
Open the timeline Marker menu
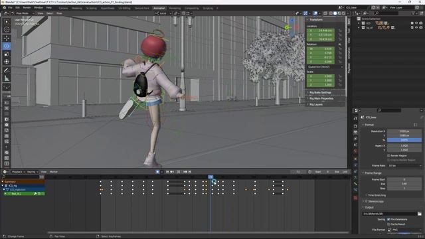[54, 172]
